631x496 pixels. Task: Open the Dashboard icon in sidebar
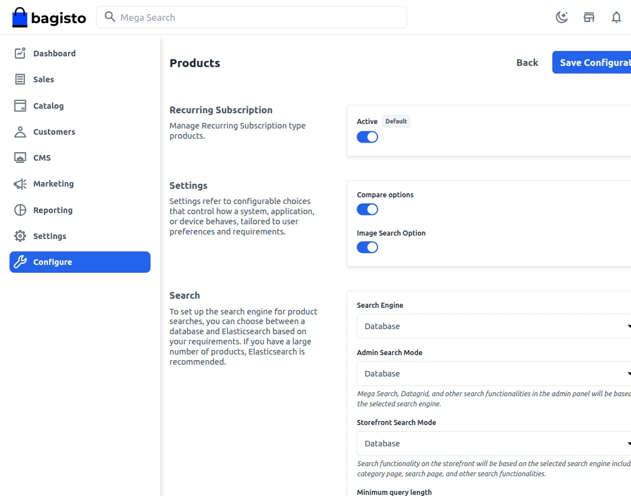[19, 52]
